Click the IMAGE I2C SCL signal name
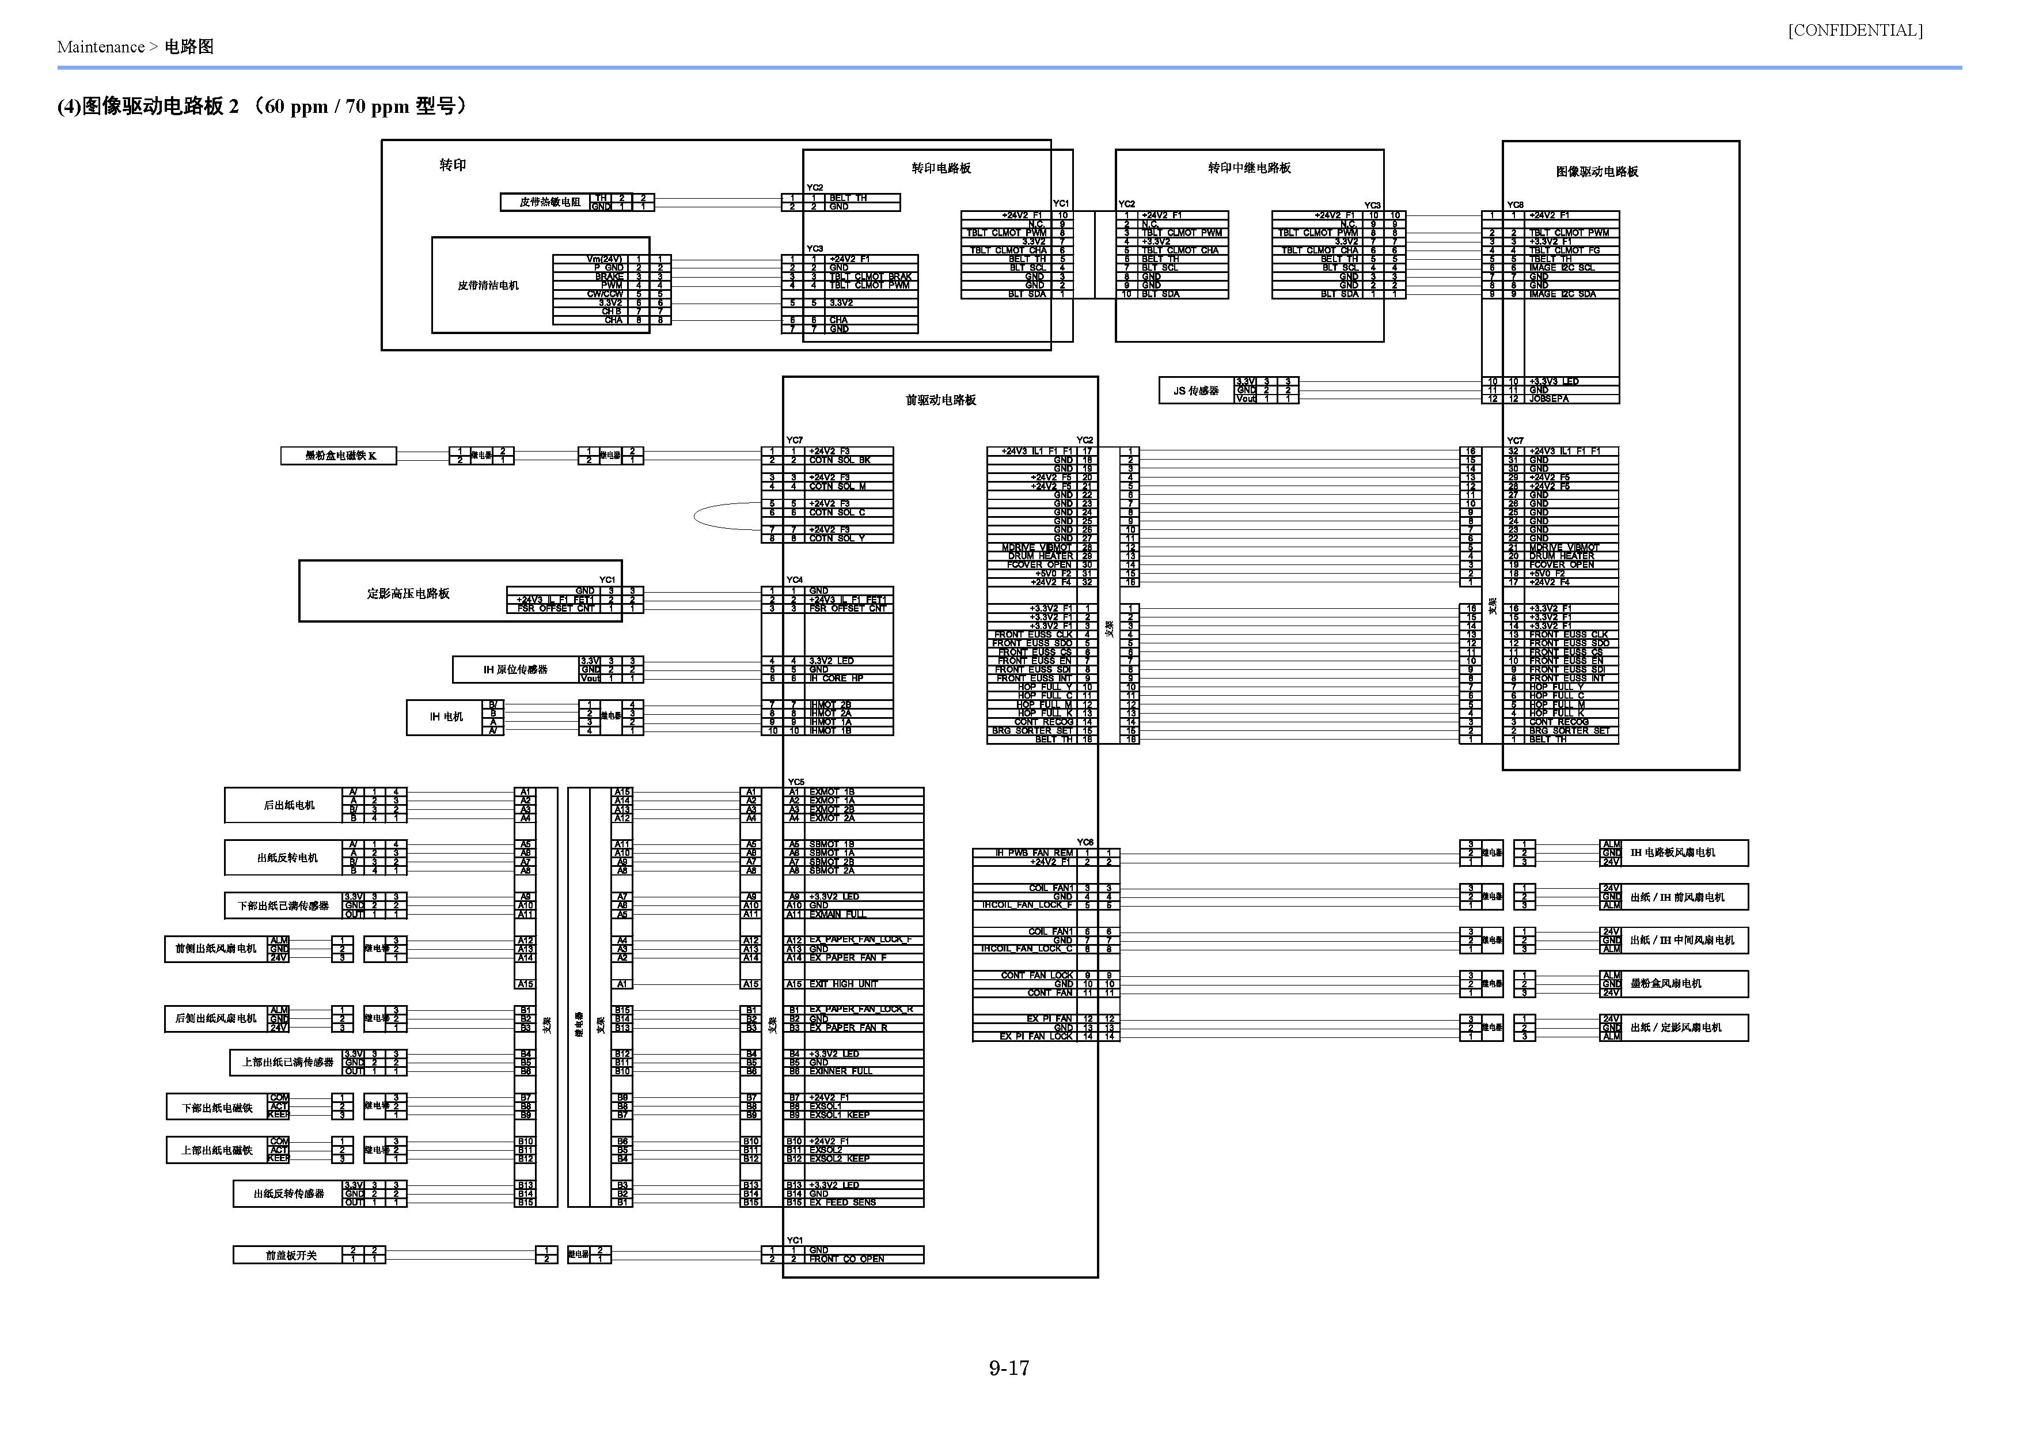 (x=1562, y=268)
